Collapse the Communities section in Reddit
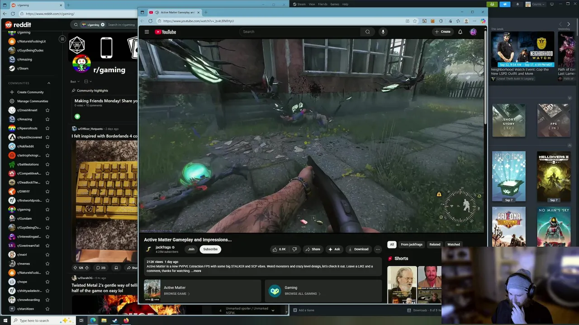The image size is (579, 325). tap(49, 83)
